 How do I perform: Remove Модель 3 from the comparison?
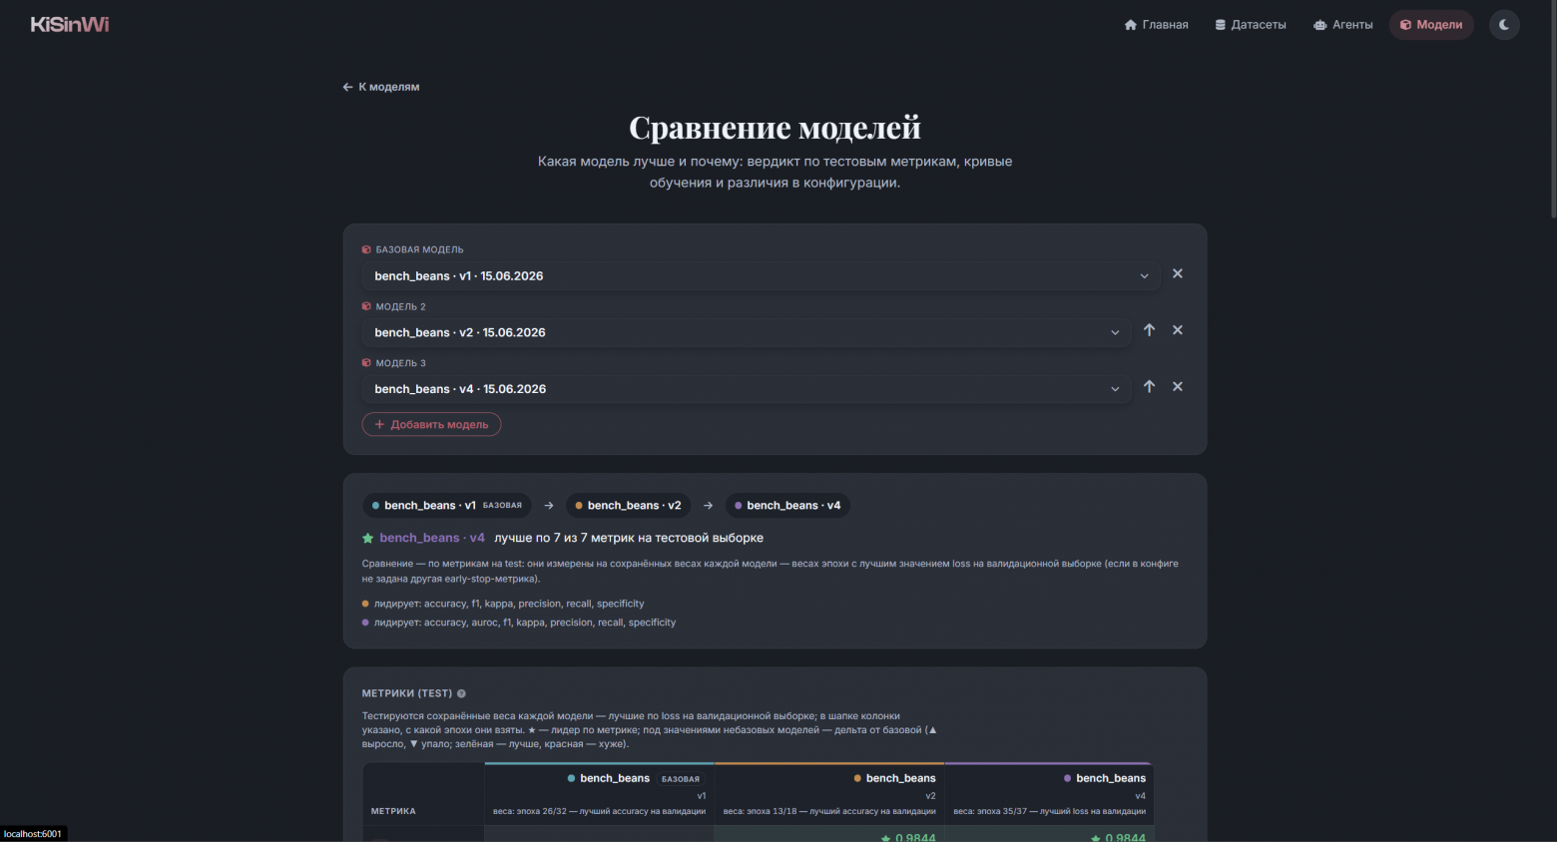point(1178,386)
